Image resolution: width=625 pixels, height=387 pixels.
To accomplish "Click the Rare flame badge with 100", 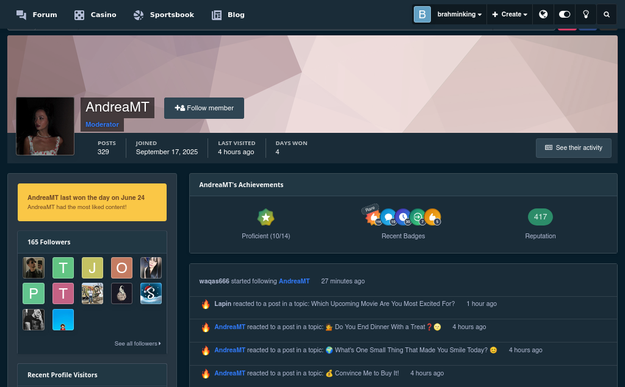I will coord(373,217).
